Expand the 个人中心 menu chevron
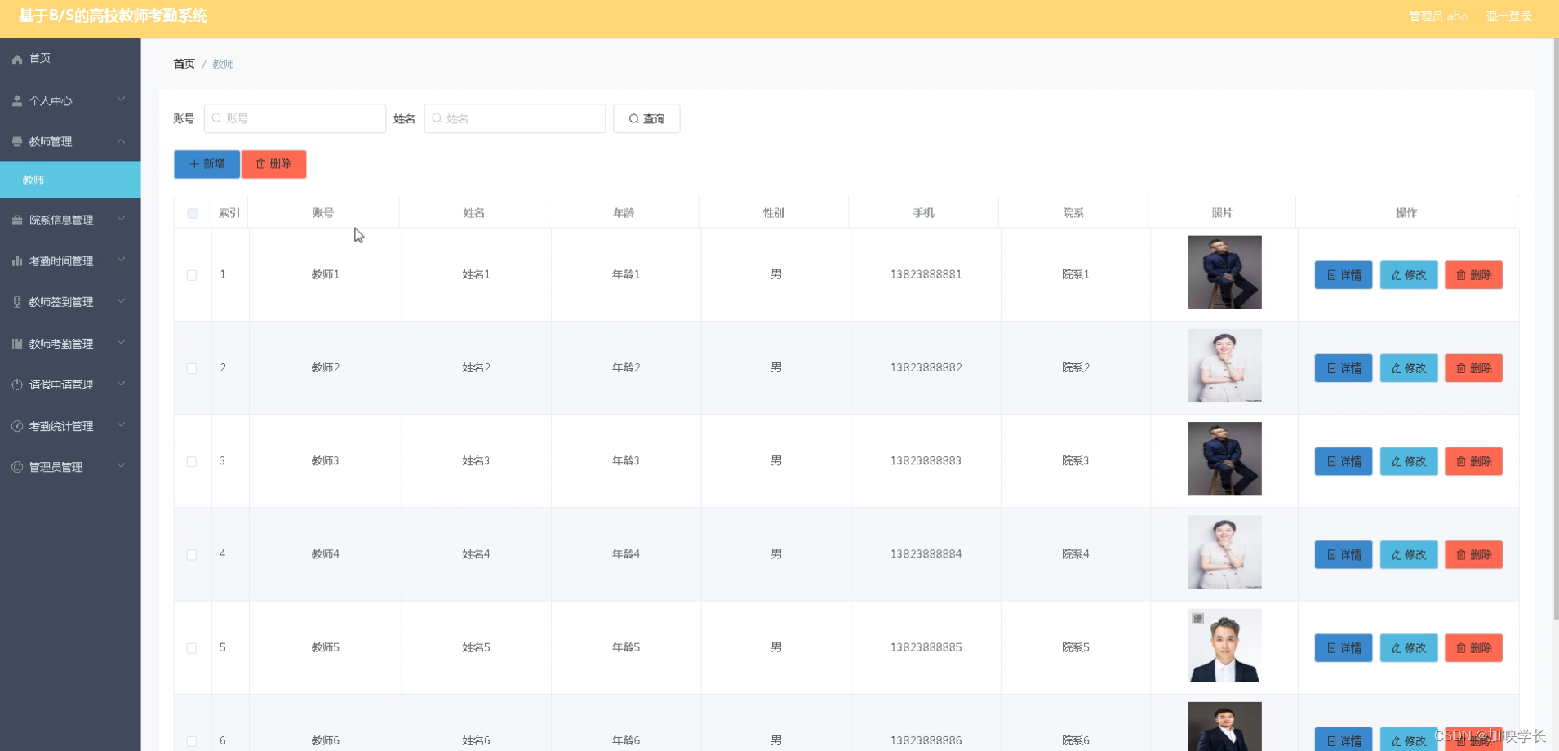The image size is (1559, 751). point(121,100)
